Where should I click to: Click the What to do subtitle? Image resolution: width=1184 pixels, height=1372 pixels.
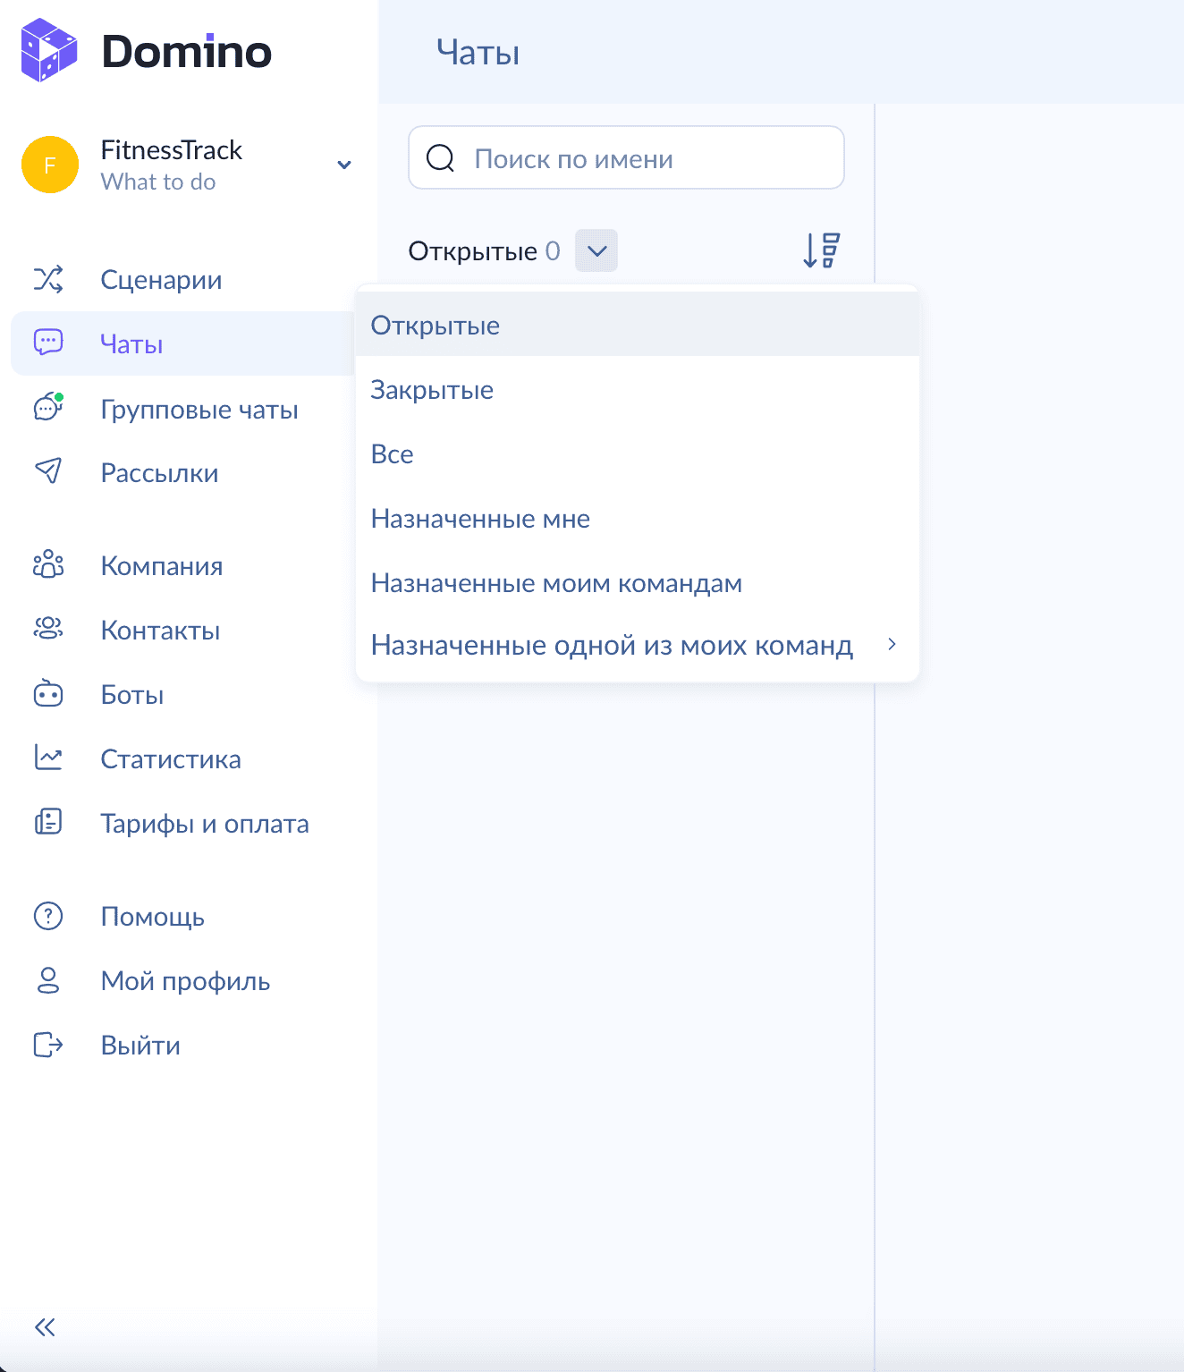(158, 182)
